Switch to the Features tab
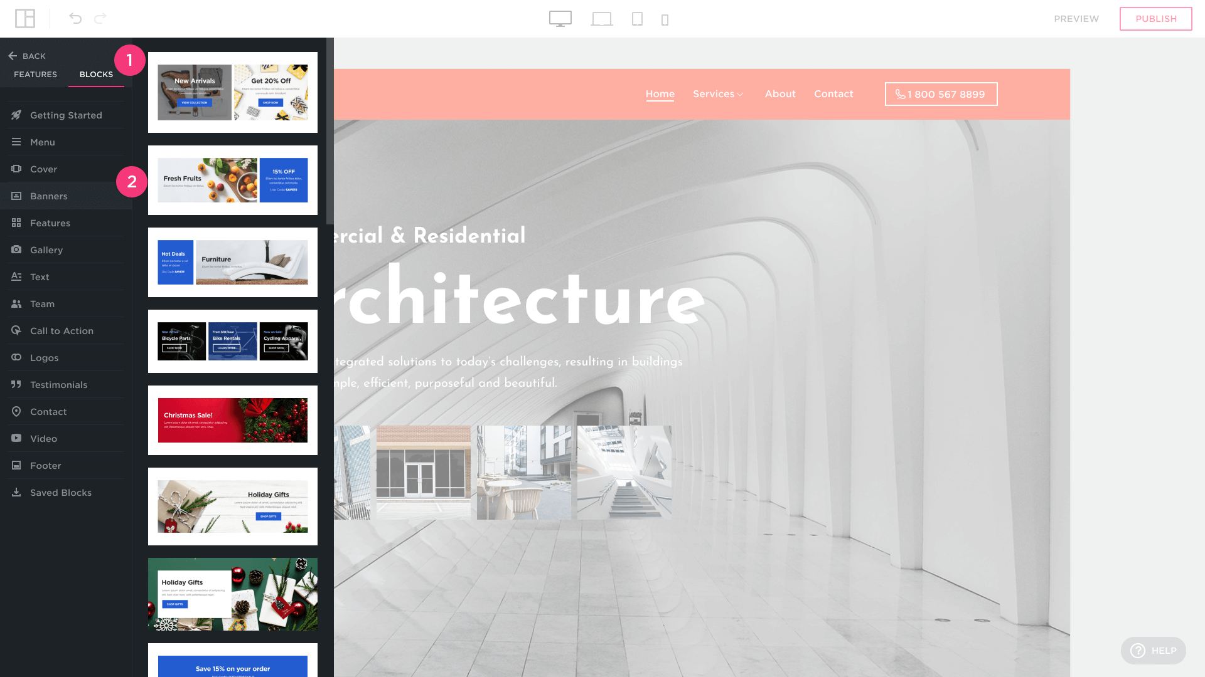1205x677 pixels. pos(35,74)
